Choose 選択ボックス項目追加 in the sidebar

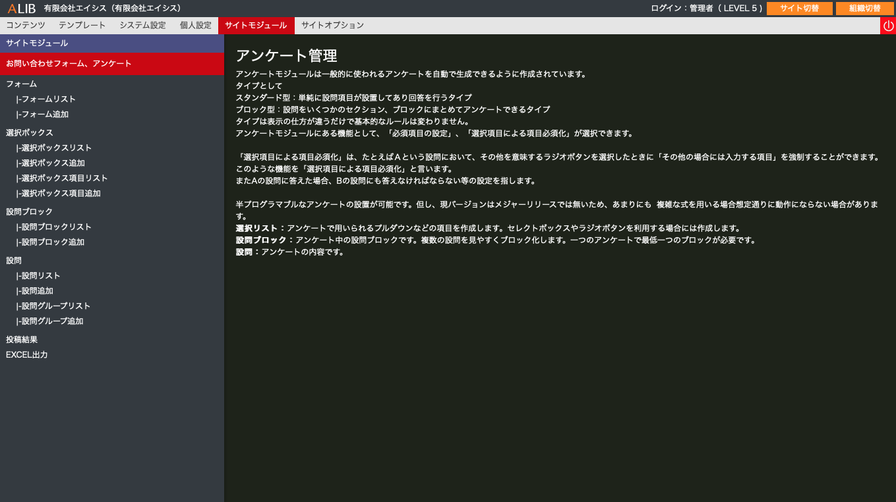point(61,194)
